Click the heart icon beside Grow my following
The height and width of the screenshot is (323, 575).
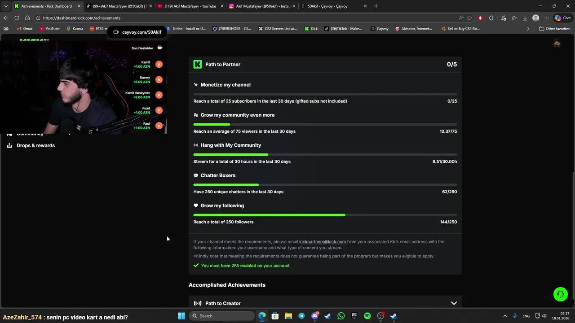pos(196,205)
